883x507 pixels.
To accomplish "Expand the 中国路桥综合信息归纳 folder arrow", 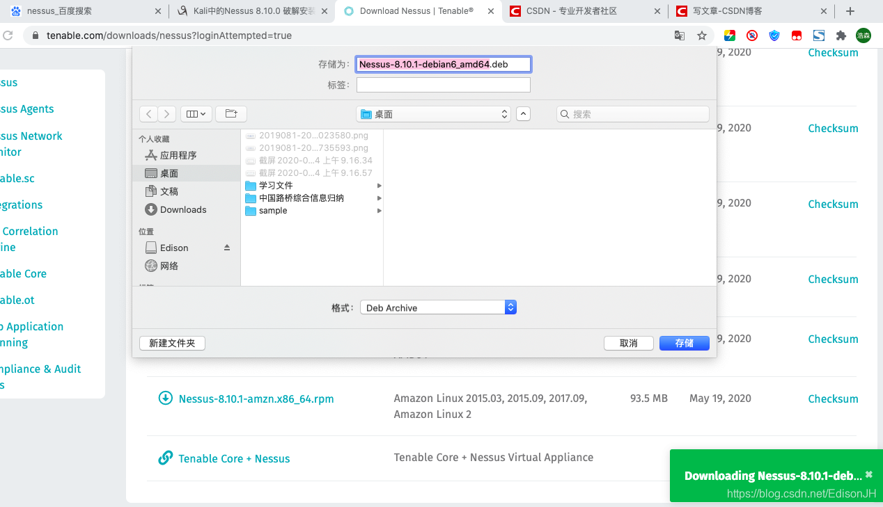I will (380, 198).
